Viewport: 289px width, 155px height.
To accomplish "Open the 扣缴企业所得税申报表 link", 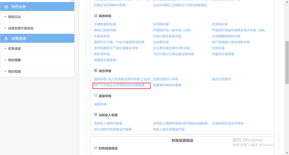I will 110,5.
